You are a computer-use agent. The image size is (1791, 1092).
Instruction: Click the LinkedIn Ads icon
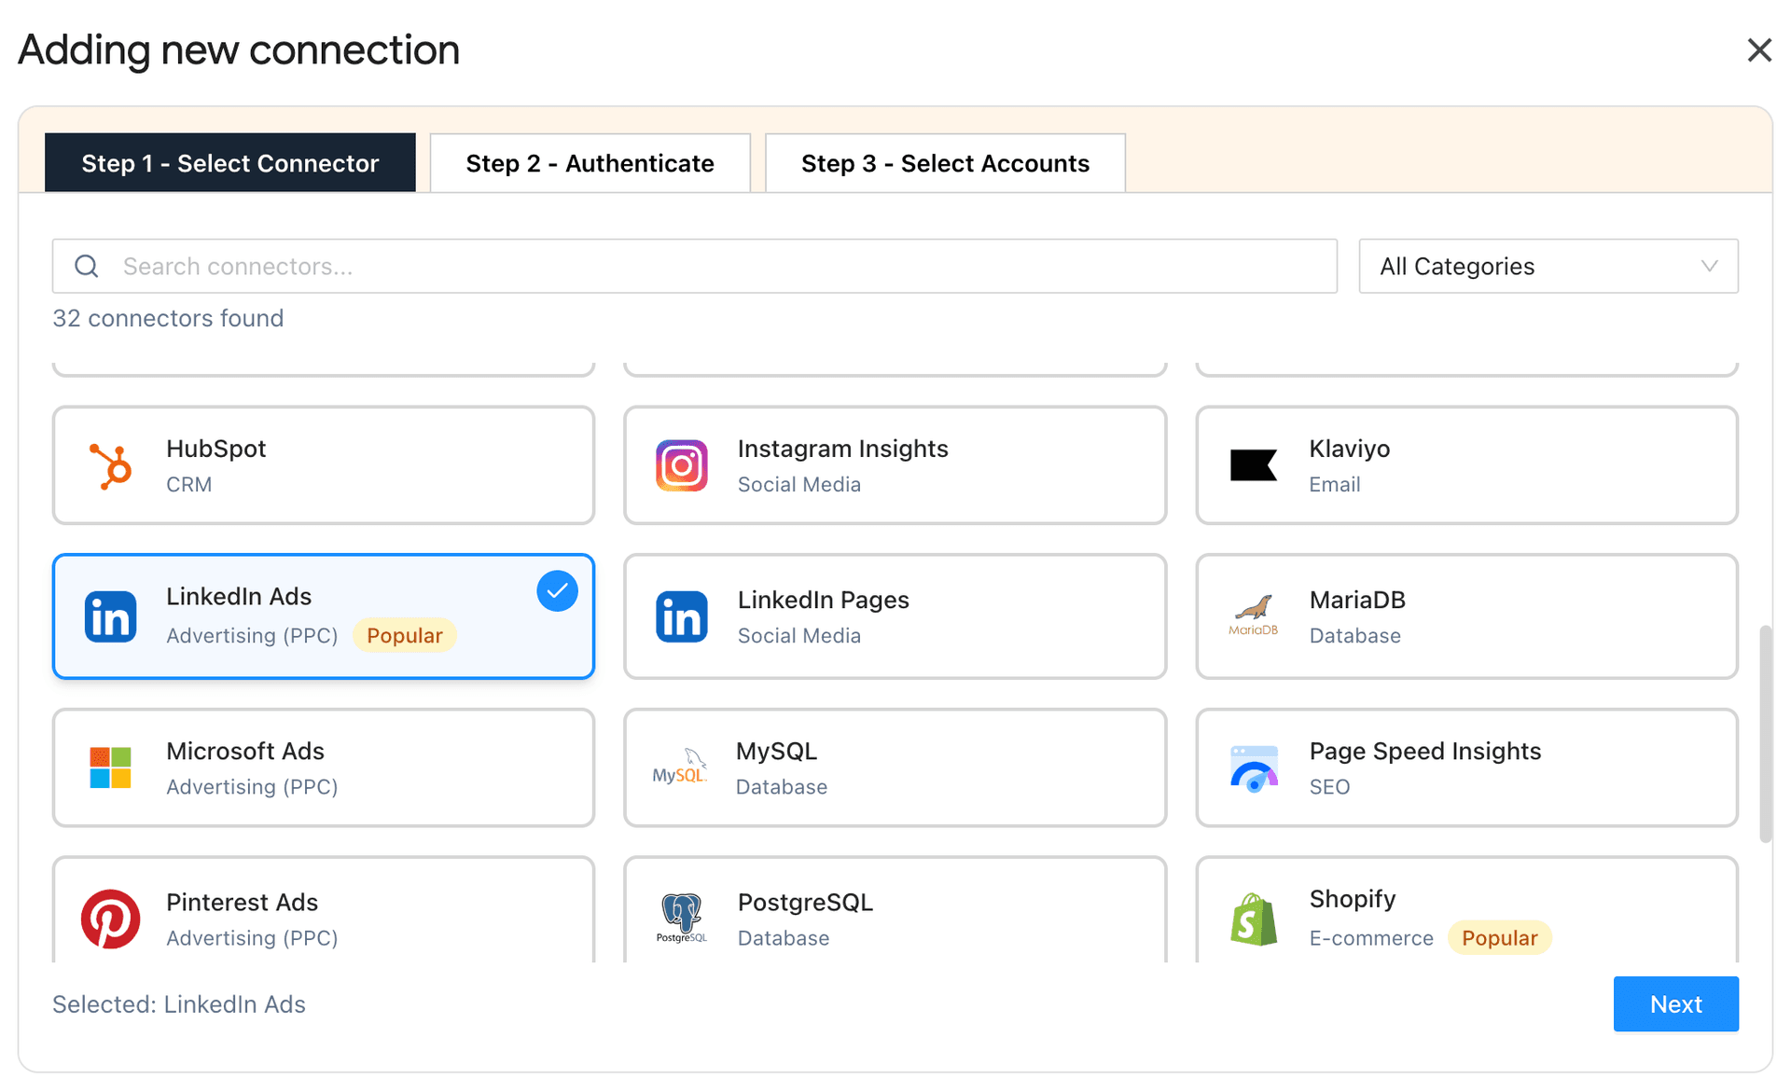(111, 615)
